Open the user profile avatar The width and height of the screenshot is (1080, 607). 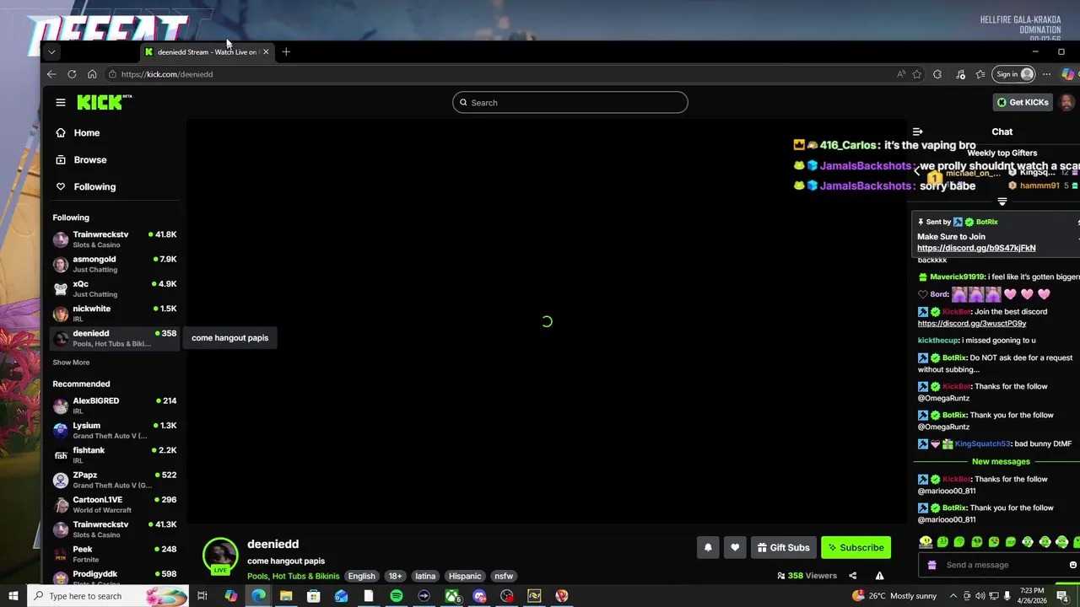click(1066, 102)
